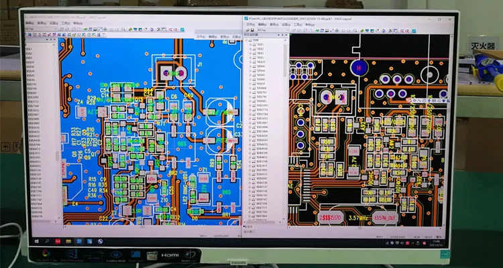The height and width of the screenshot is (268, 503).
Task: Select net $$$2 in right project explorer
Action: (261, 50)
